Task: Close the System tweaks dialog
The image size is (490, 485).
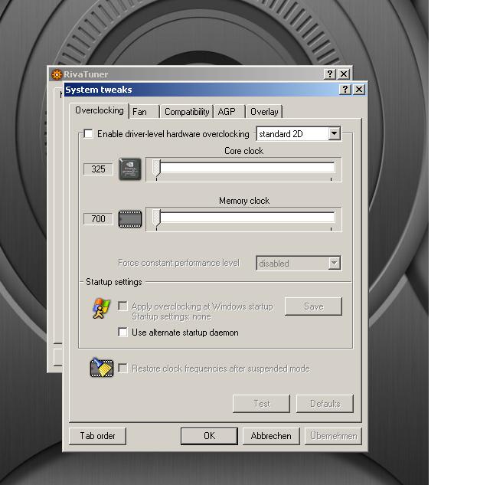Action: click(x=359, y=90)
